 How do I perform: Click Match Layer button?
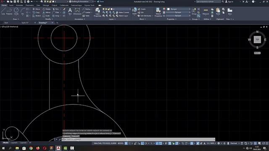click(122, 16)
